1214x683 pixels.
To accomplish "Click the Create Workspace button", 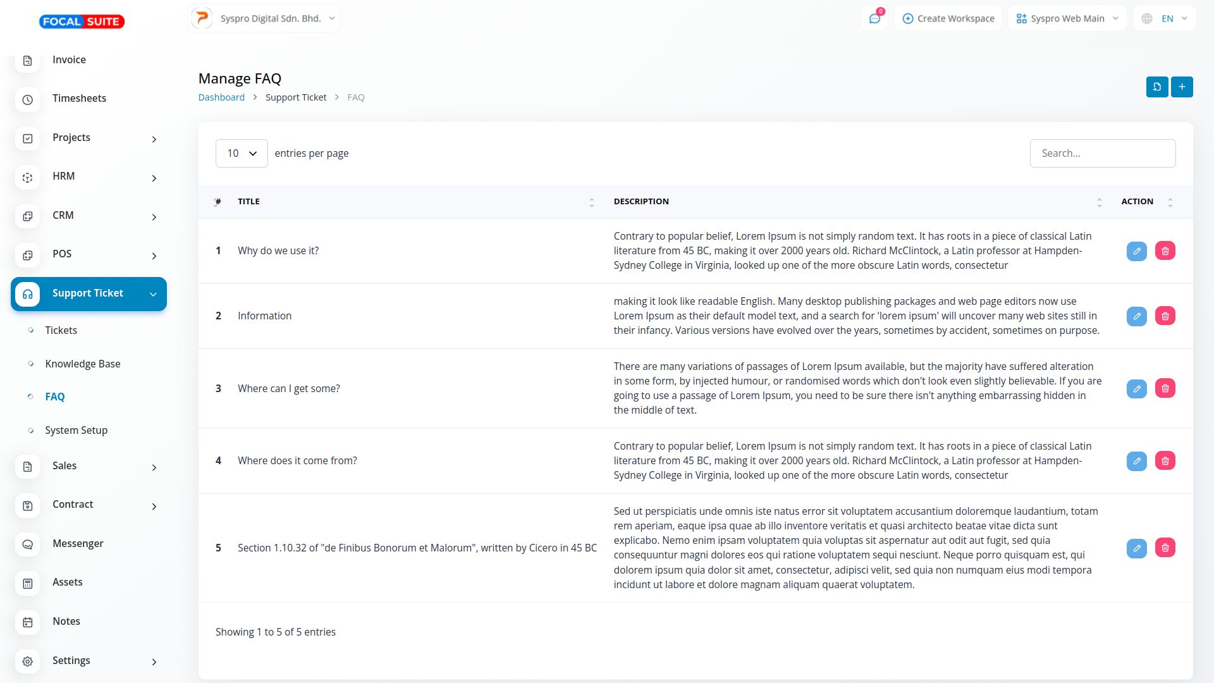I will pyautogui.click(x=948, y=19).
